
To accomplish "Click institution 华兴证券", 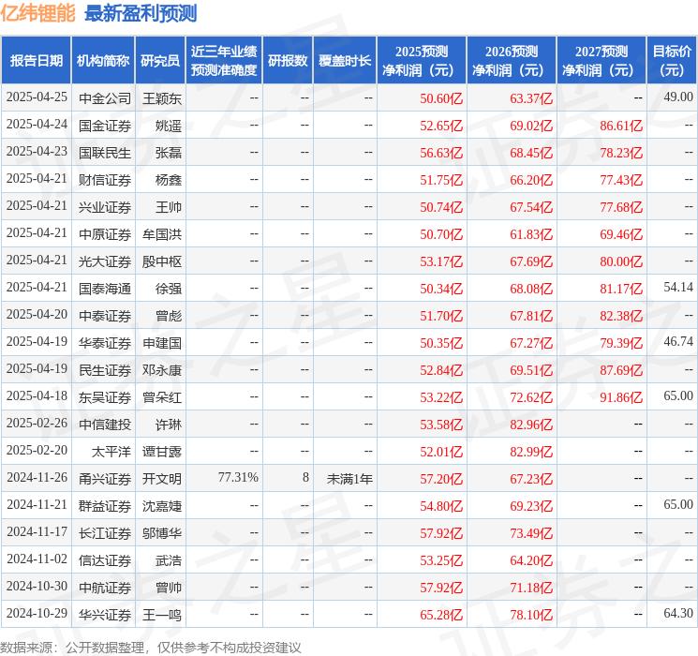I will point(105,615).
